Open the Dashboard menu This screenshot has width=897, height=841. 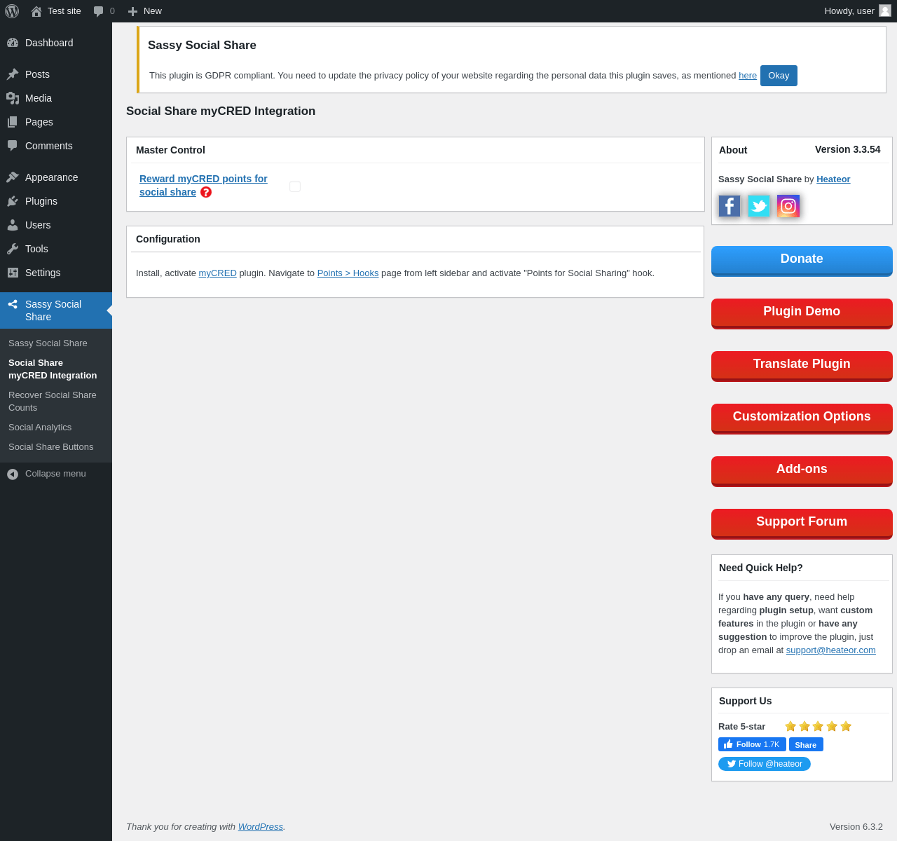[56, 43]
